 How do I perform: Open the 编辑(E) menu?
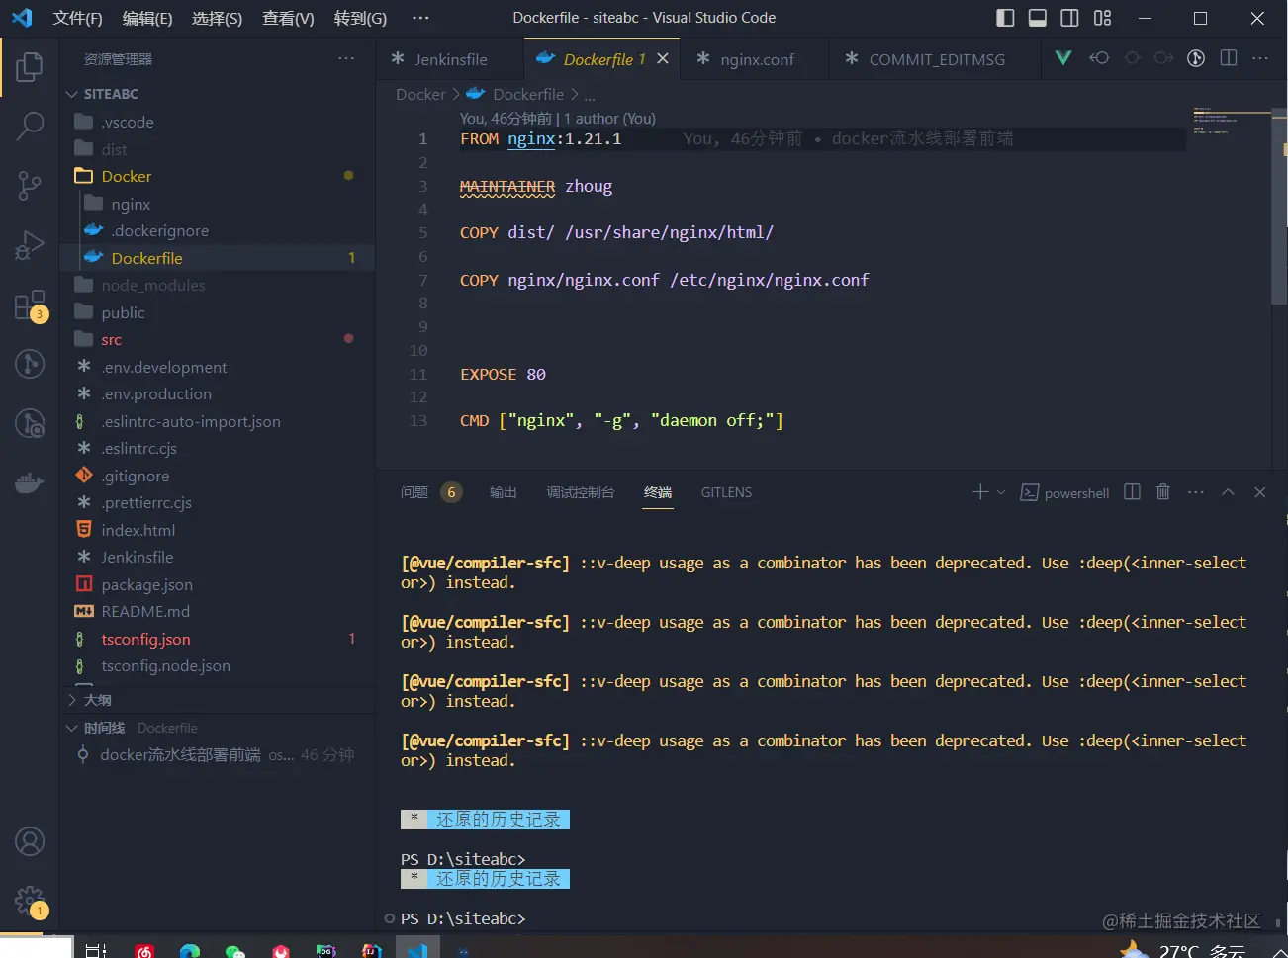click(x=147, y=18)
